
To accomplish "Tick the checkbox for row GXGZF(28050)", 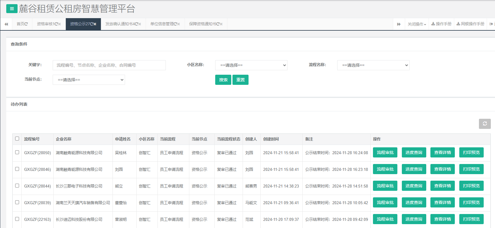I will point(17,152).
